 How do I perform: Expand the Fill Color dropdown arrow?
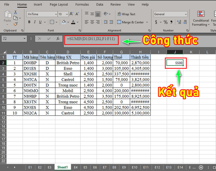[x=68, y=22]
